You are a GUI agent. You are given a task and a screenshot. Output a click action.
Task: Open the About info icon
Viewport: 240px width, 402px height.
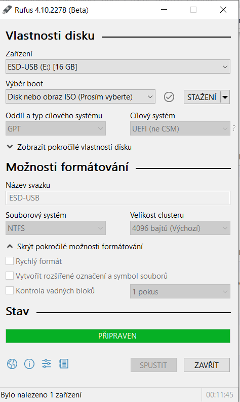coord(29,364)
